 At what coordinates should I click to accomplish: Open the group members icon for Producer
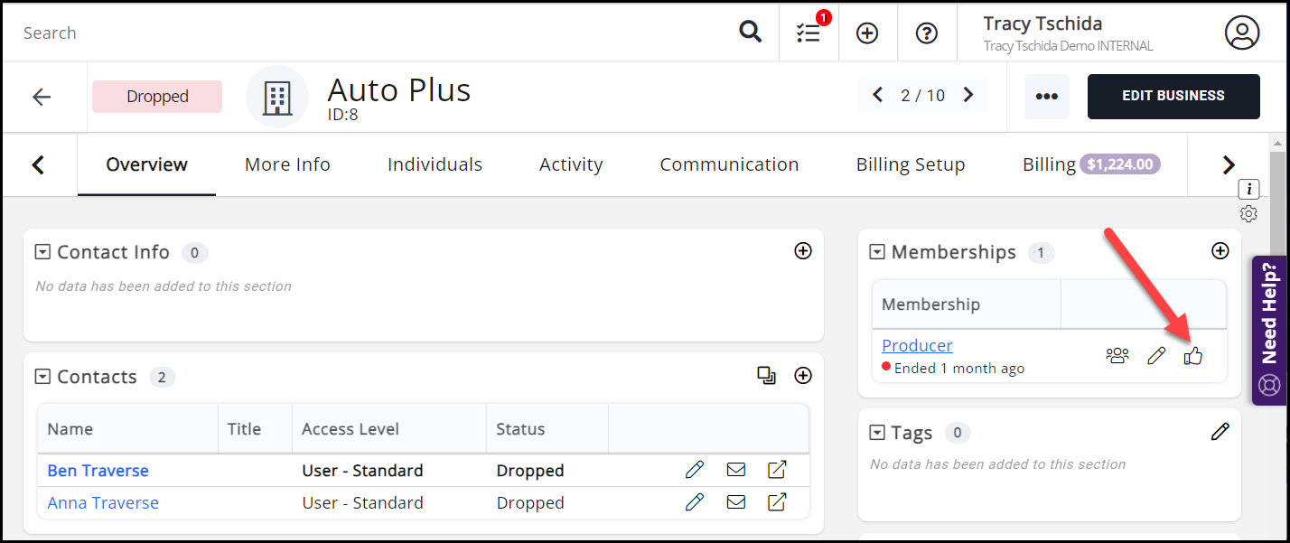click(1117, 356)
